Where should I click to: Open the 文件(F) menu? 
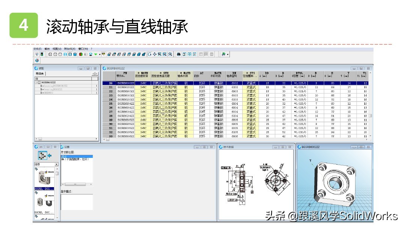[x=37, y=49]
